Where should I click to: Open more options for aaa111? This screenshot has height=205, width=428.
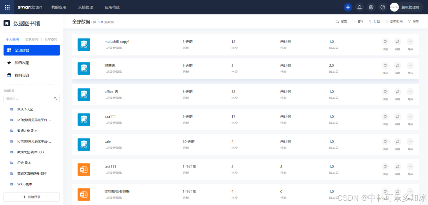(x=410, y=117)
